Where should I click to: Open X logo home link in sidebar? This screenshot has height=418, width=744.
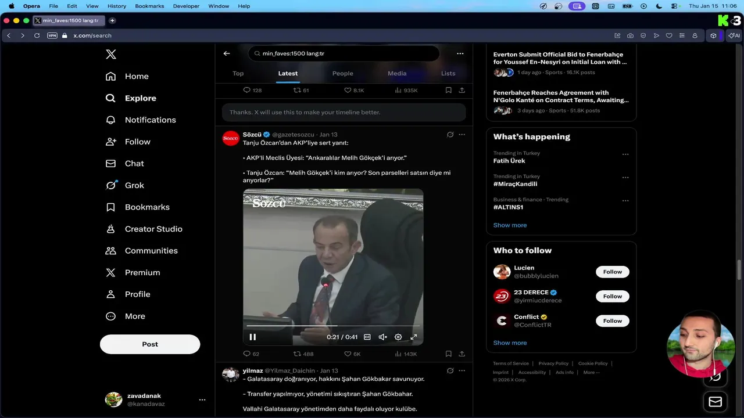click(x=111, y=55)
